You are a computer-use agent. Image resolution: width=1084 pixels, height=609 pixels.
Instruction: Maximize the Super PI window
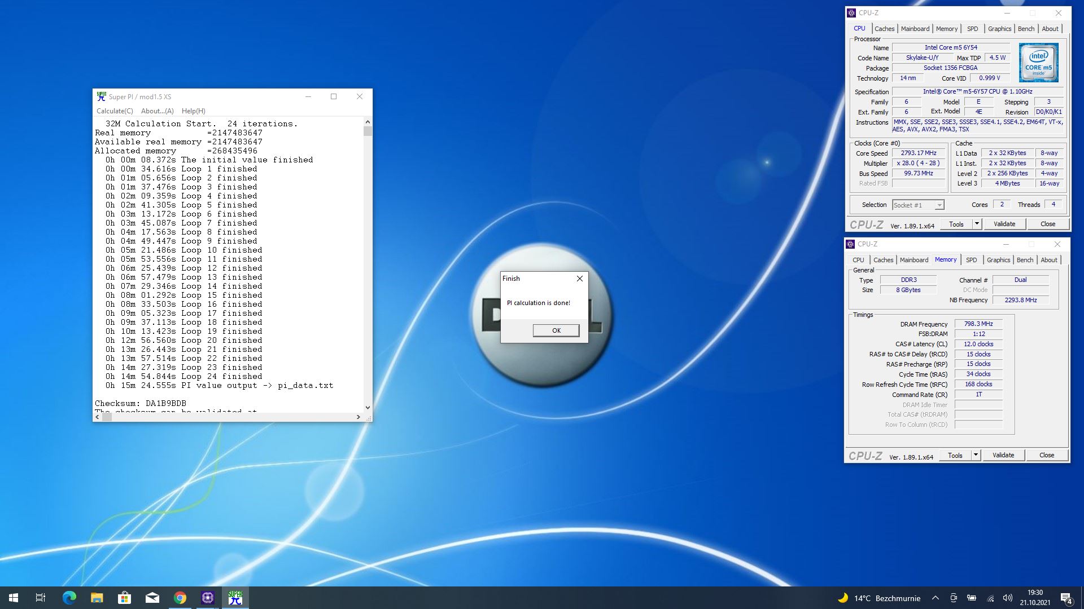(x=334, y=96)
